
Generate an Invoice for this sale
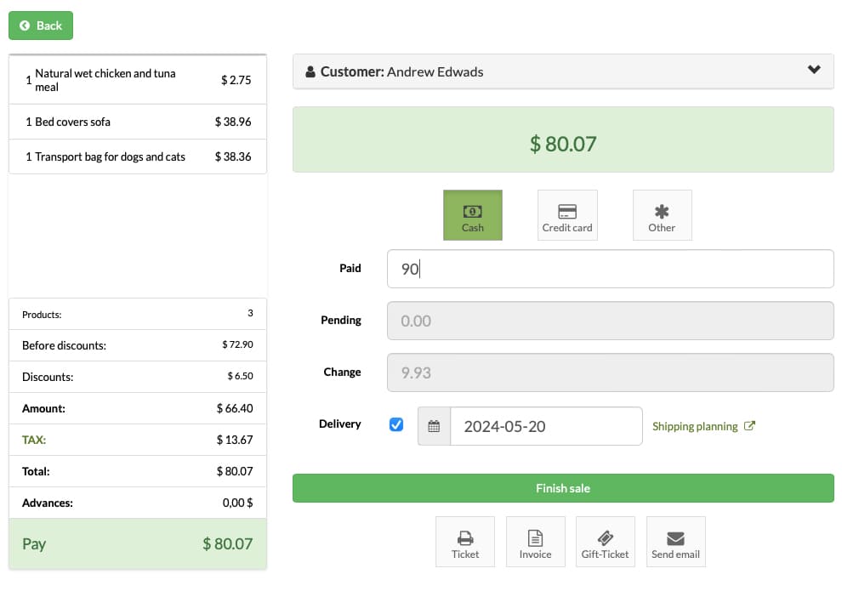(535, 542)
